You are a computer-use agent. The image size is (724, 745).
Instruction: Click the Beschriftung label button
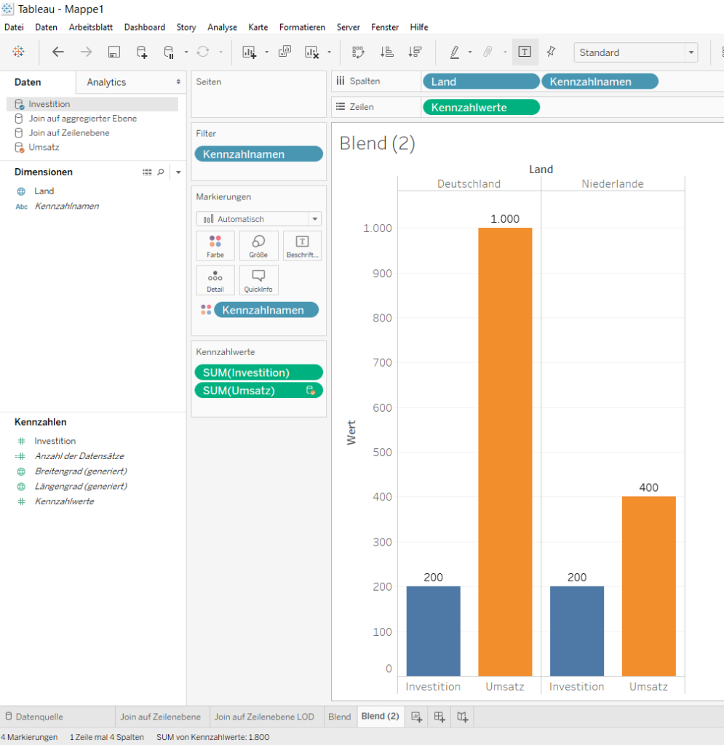(302, 246)
